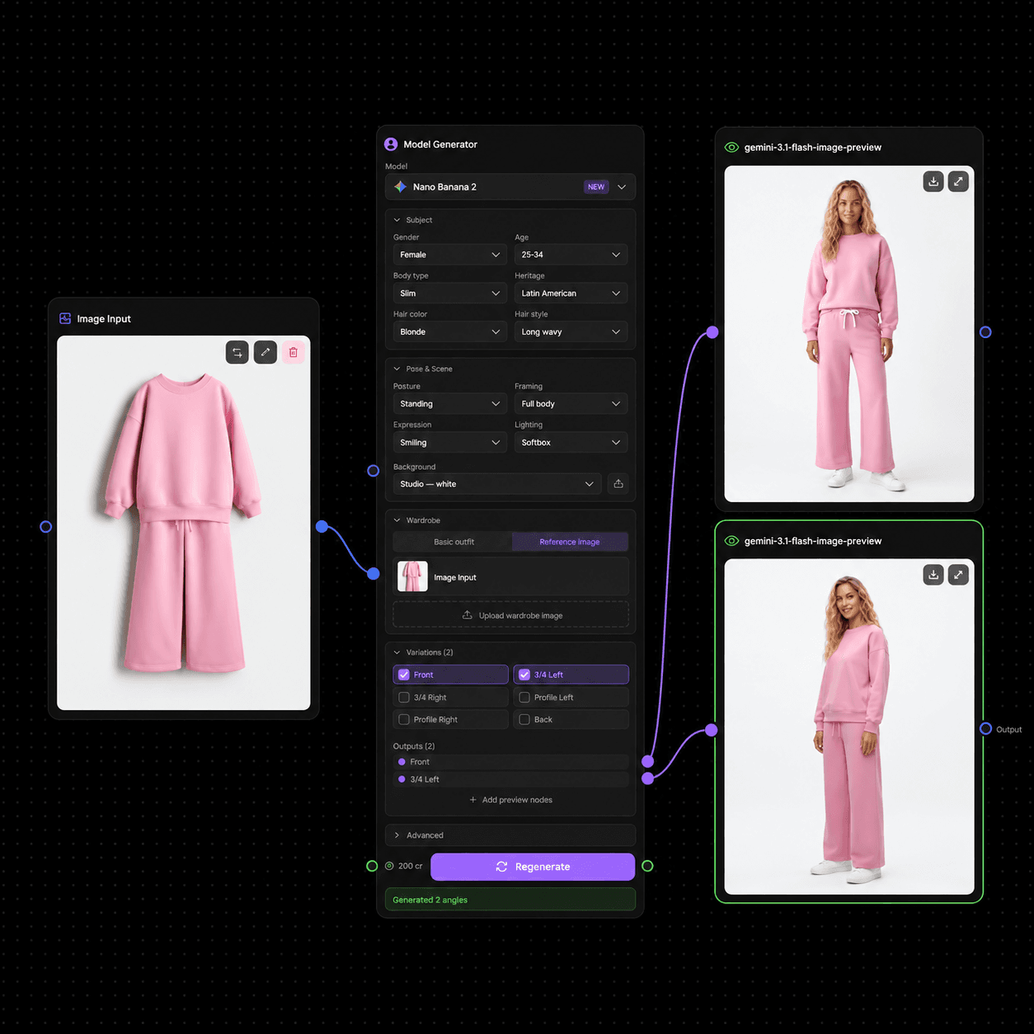Image resolution: width=1034 pixels, height=1034 pixels.
Task: Open the Lighting dropdown showing Softbox
Action: click(571, 443)
